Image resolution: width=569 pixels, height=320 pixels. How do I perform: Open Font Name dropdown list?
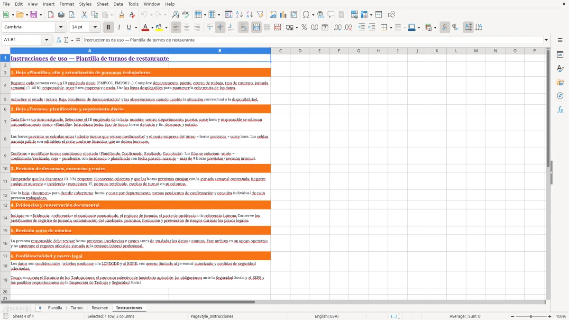click(x=61, y=27)
